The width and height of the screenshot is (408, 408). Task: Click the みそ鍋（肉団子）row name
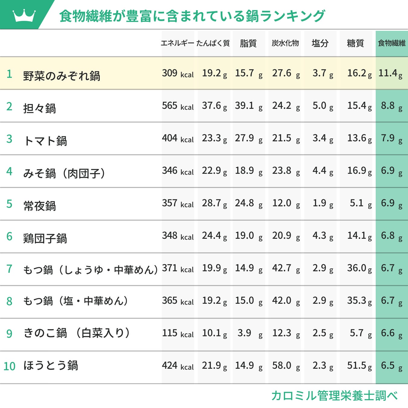tap(64, 173)
